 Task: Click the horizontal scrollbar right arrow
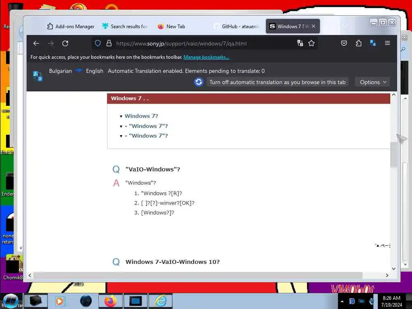click(x=387, y=275)
